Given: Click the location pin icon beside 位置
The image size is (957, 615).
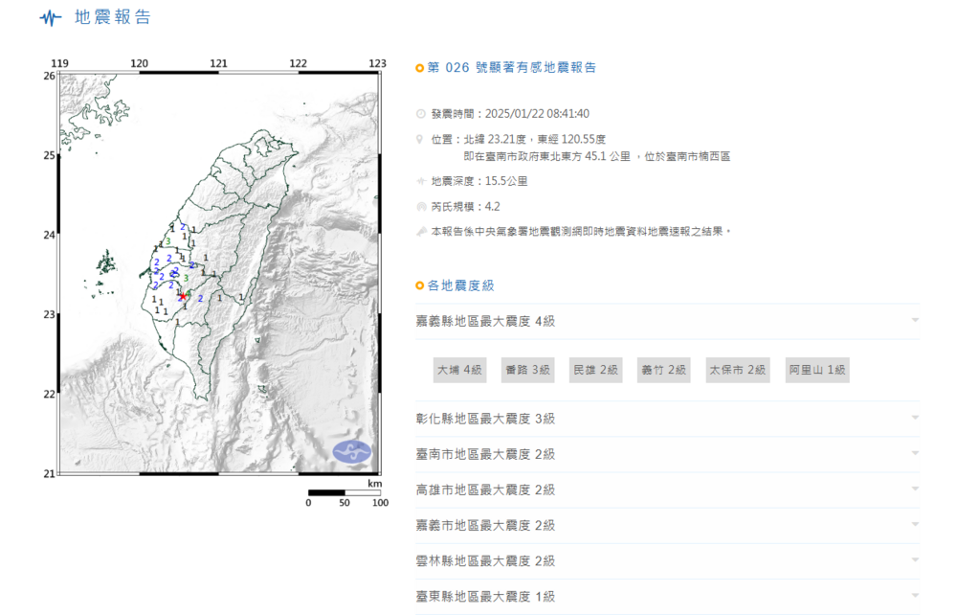Looking at the screenshot, I should tap(420, 139).
